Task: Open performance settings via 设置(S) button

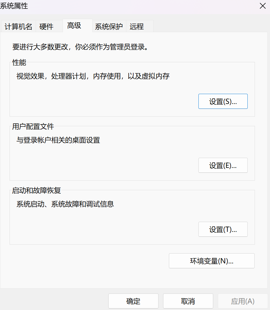Action: (223, 101)
